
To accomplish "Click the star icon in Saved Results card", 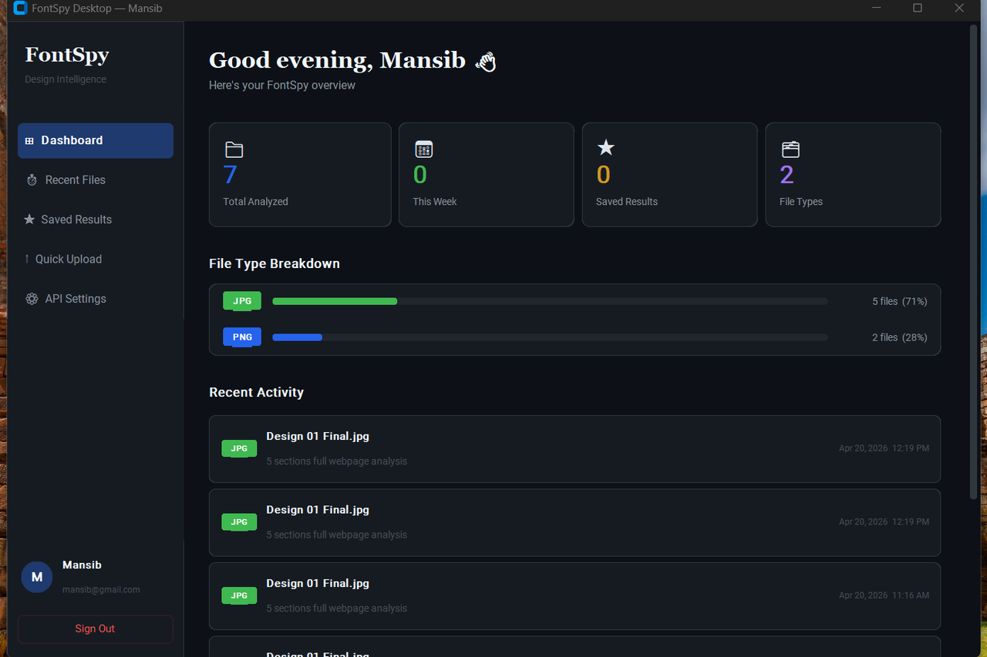I will coord(606,147).
